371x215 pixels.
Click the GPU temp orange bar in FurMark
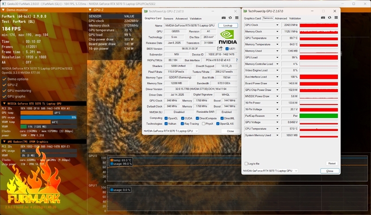click(x=37, y=113)
